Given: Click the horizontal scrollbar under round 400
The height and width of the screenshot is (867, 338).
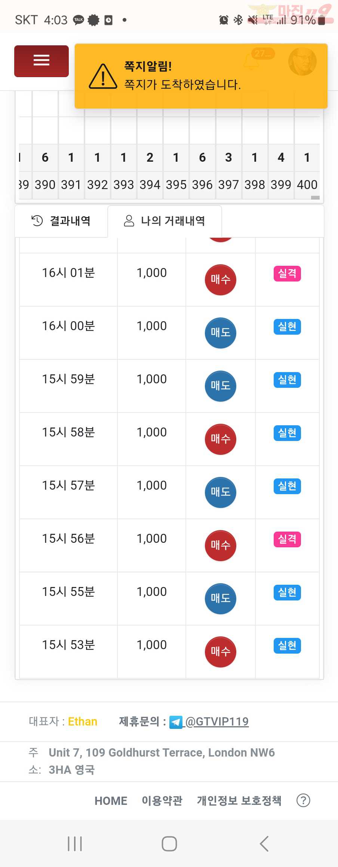Looking at the screenshot, I should (315, 197).
